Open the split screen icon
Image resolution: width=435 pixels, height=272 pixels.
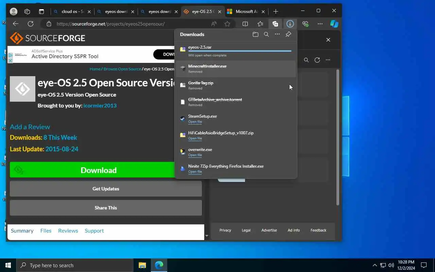click(x=245, y=24)
